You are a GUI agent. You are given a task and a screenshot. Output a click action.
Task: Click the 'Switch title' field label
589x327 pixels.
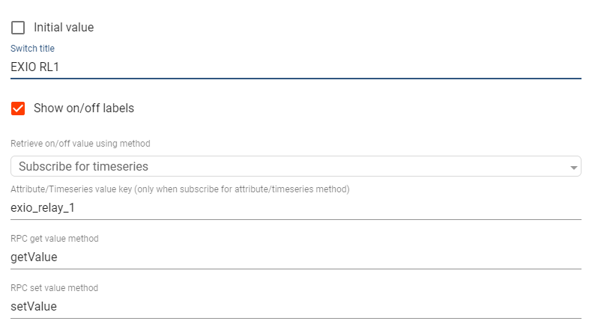32,49
